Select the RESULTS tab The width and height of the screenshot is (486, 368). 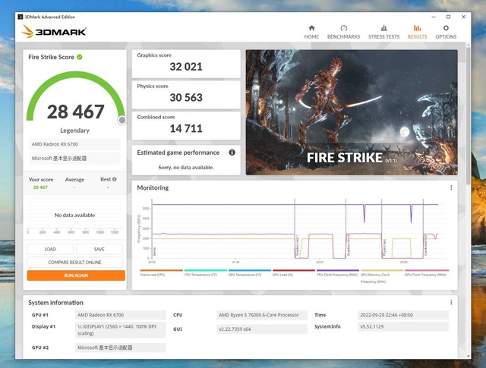pos(417,32)
